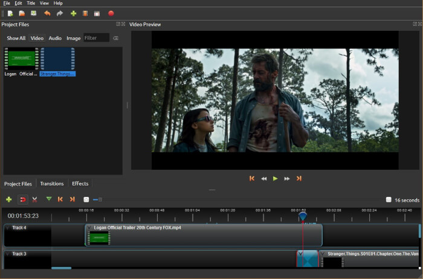Click the Undo arrow in toolbar

pos(47,13)
